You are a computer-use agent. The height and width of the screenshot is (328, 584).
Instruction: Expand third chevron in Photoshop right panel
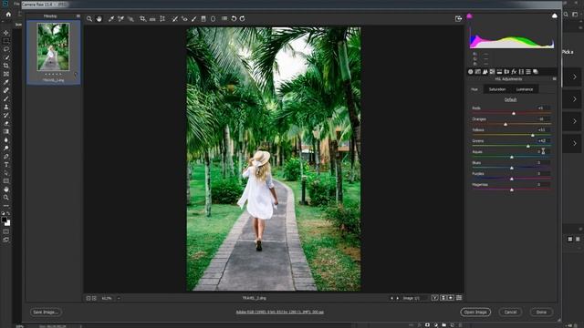pyautogui.click(x=575, y=121)
